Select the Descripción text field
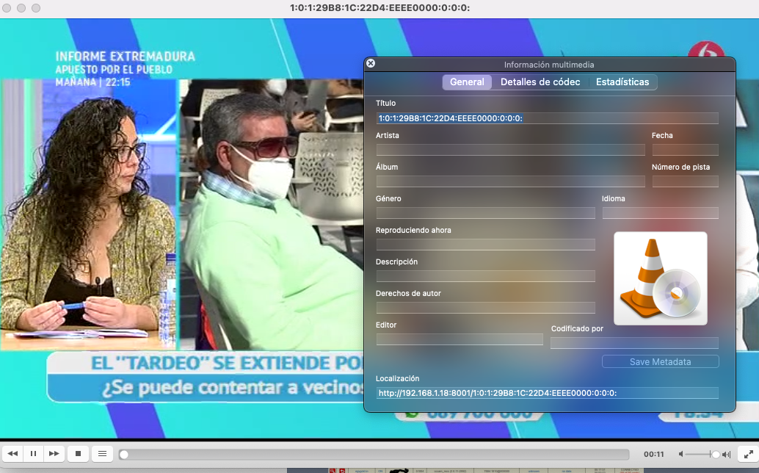The height and width of the screenshot is (473, 759). tap(485, 276)
